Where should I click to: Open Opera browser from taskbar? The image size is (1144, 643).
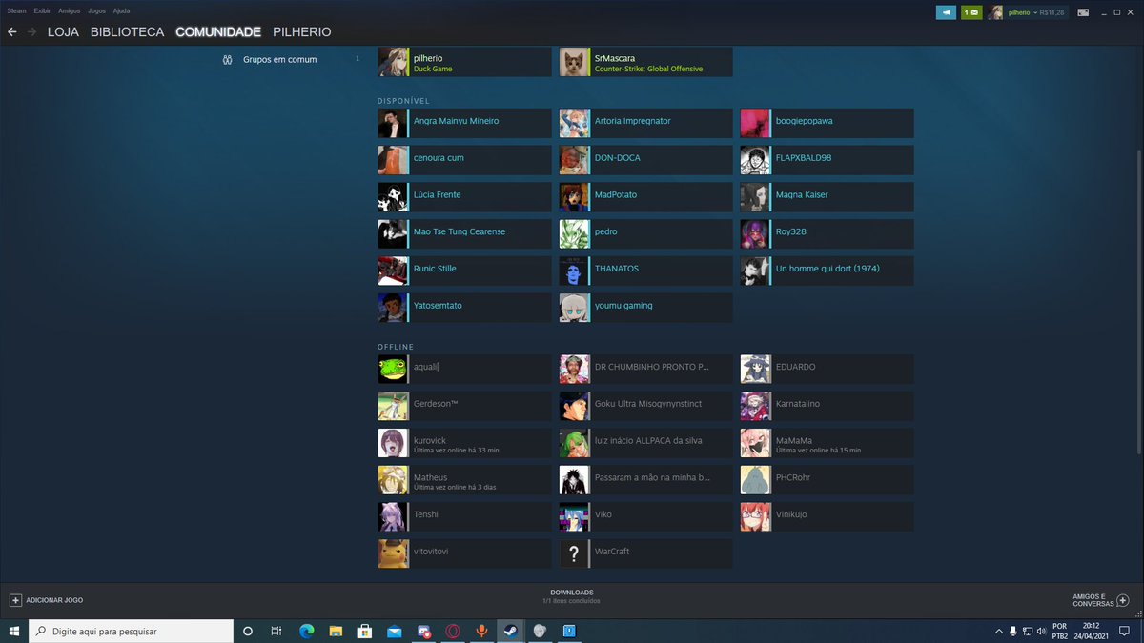click(x=453, y=631)
